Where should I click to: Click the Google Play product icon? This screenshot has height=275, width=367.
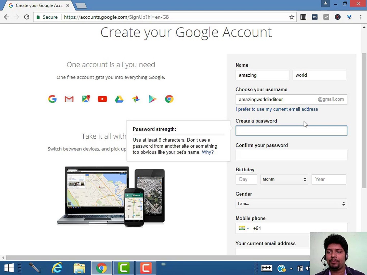(152, 99)
